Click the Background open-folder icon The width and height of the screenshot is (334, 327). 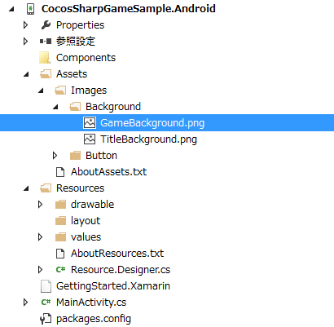point(75,107)
